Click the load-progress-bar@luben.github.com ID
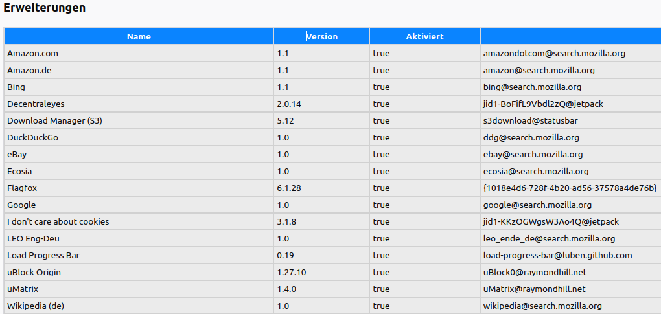Image resolution: width=661 pixels, height=314 pixels. point(557,256)
